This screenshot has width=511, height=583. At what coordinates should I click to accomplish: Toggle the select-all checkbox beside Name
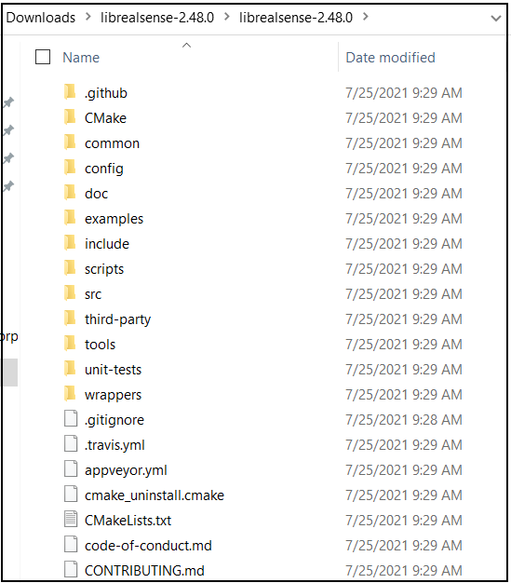(43, 57)
